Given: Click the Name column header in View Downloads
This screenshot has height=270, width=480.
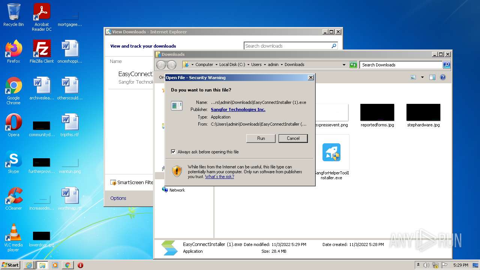Looking at the screenshot, I should click(116, 61).
